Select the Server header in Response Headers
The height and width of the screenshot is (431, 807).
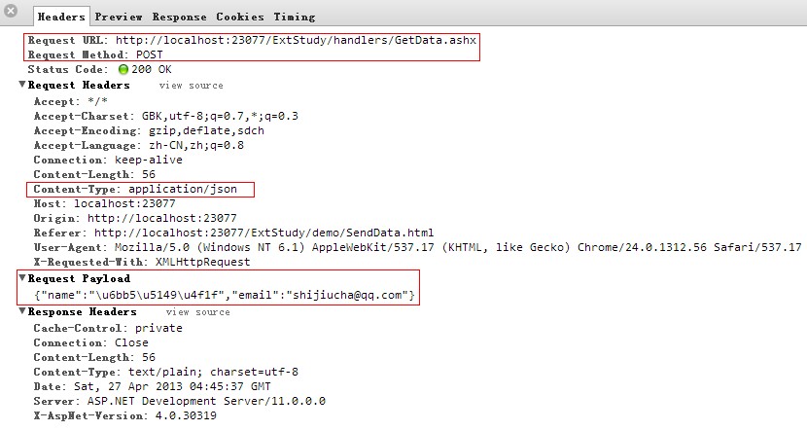(x=179, y=401)
